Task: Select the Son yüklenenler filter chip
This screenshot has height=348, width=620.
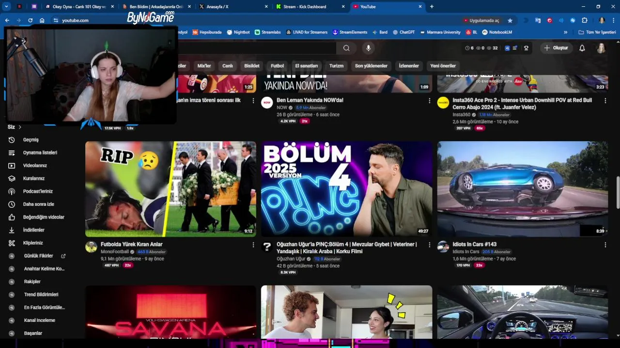Action: click(371, 66)
